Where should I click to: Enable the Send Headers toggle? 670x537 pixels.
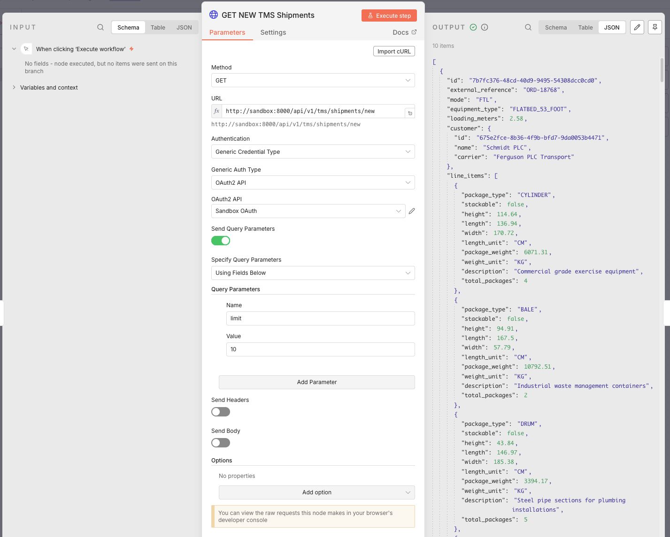coord(221,412)
